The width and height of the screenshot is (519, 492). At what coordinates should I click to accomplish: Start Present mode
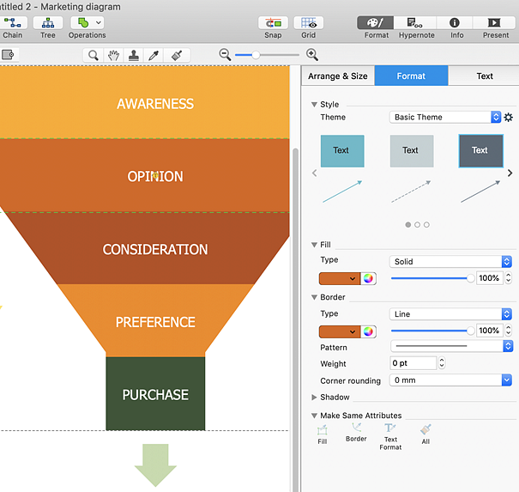pos(495,23)
